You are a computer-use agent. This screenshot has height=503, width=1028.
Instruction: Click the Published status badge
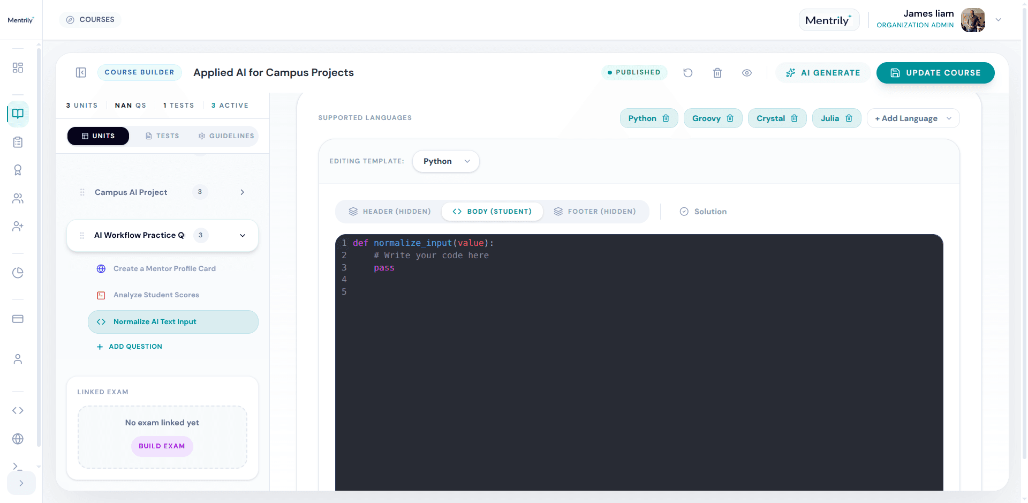[x=634, y=72]
